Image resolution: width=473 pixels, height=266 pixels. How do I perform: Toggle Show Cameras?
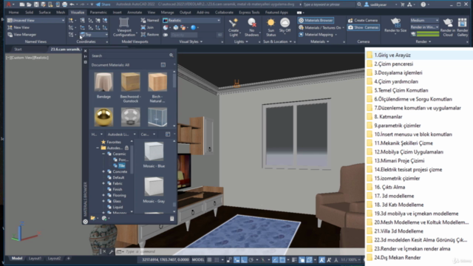363,27
